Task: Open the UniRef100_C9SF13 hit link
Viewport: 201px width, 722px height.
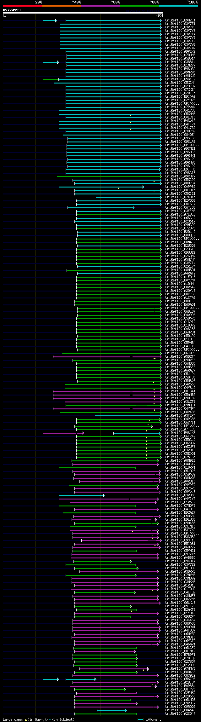Action: tap(180, 540)
